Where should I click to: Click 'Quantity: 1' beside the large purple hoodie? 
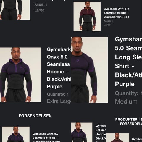58,94
